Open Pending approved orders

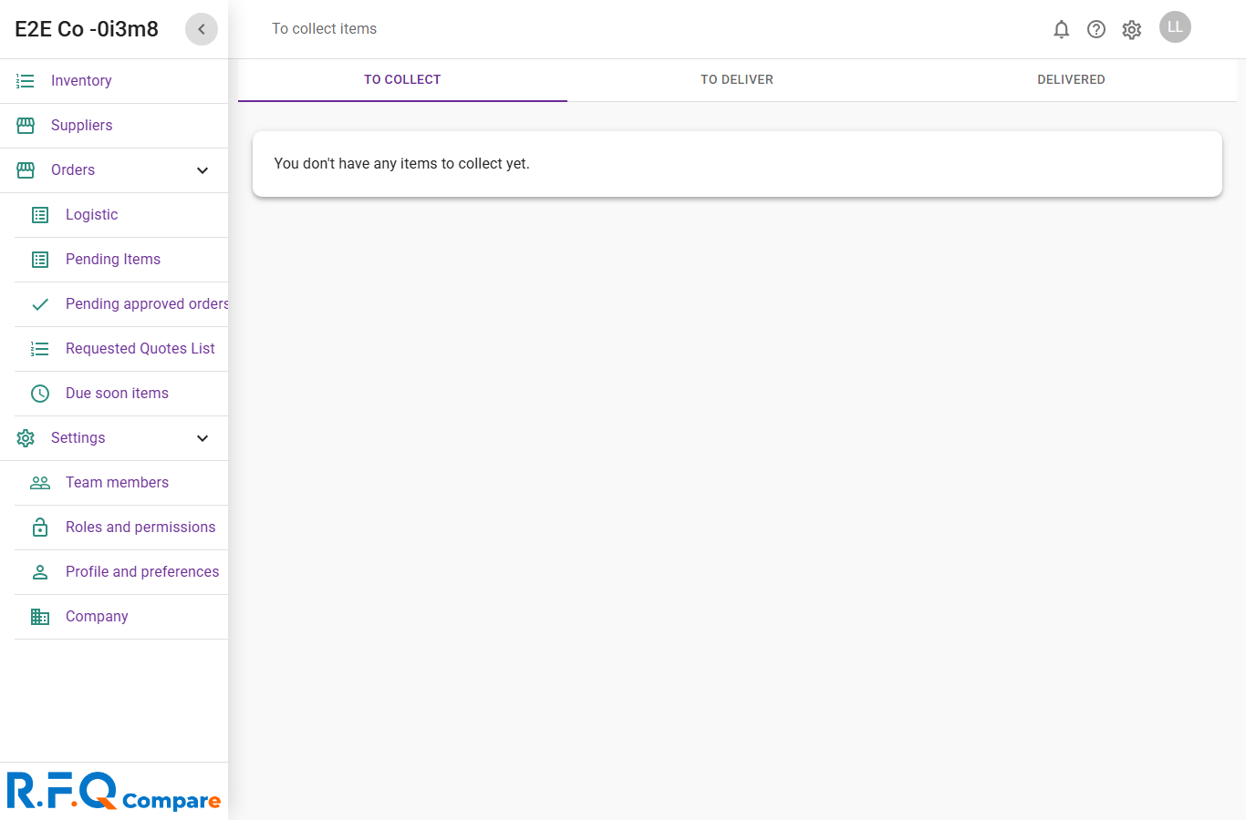[147, 304]
